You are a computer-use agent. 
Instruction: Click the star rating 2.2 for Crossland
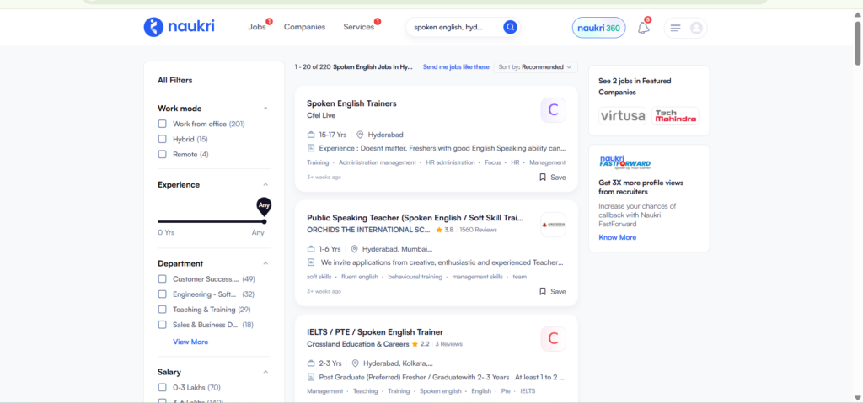[x=421, y=344]
